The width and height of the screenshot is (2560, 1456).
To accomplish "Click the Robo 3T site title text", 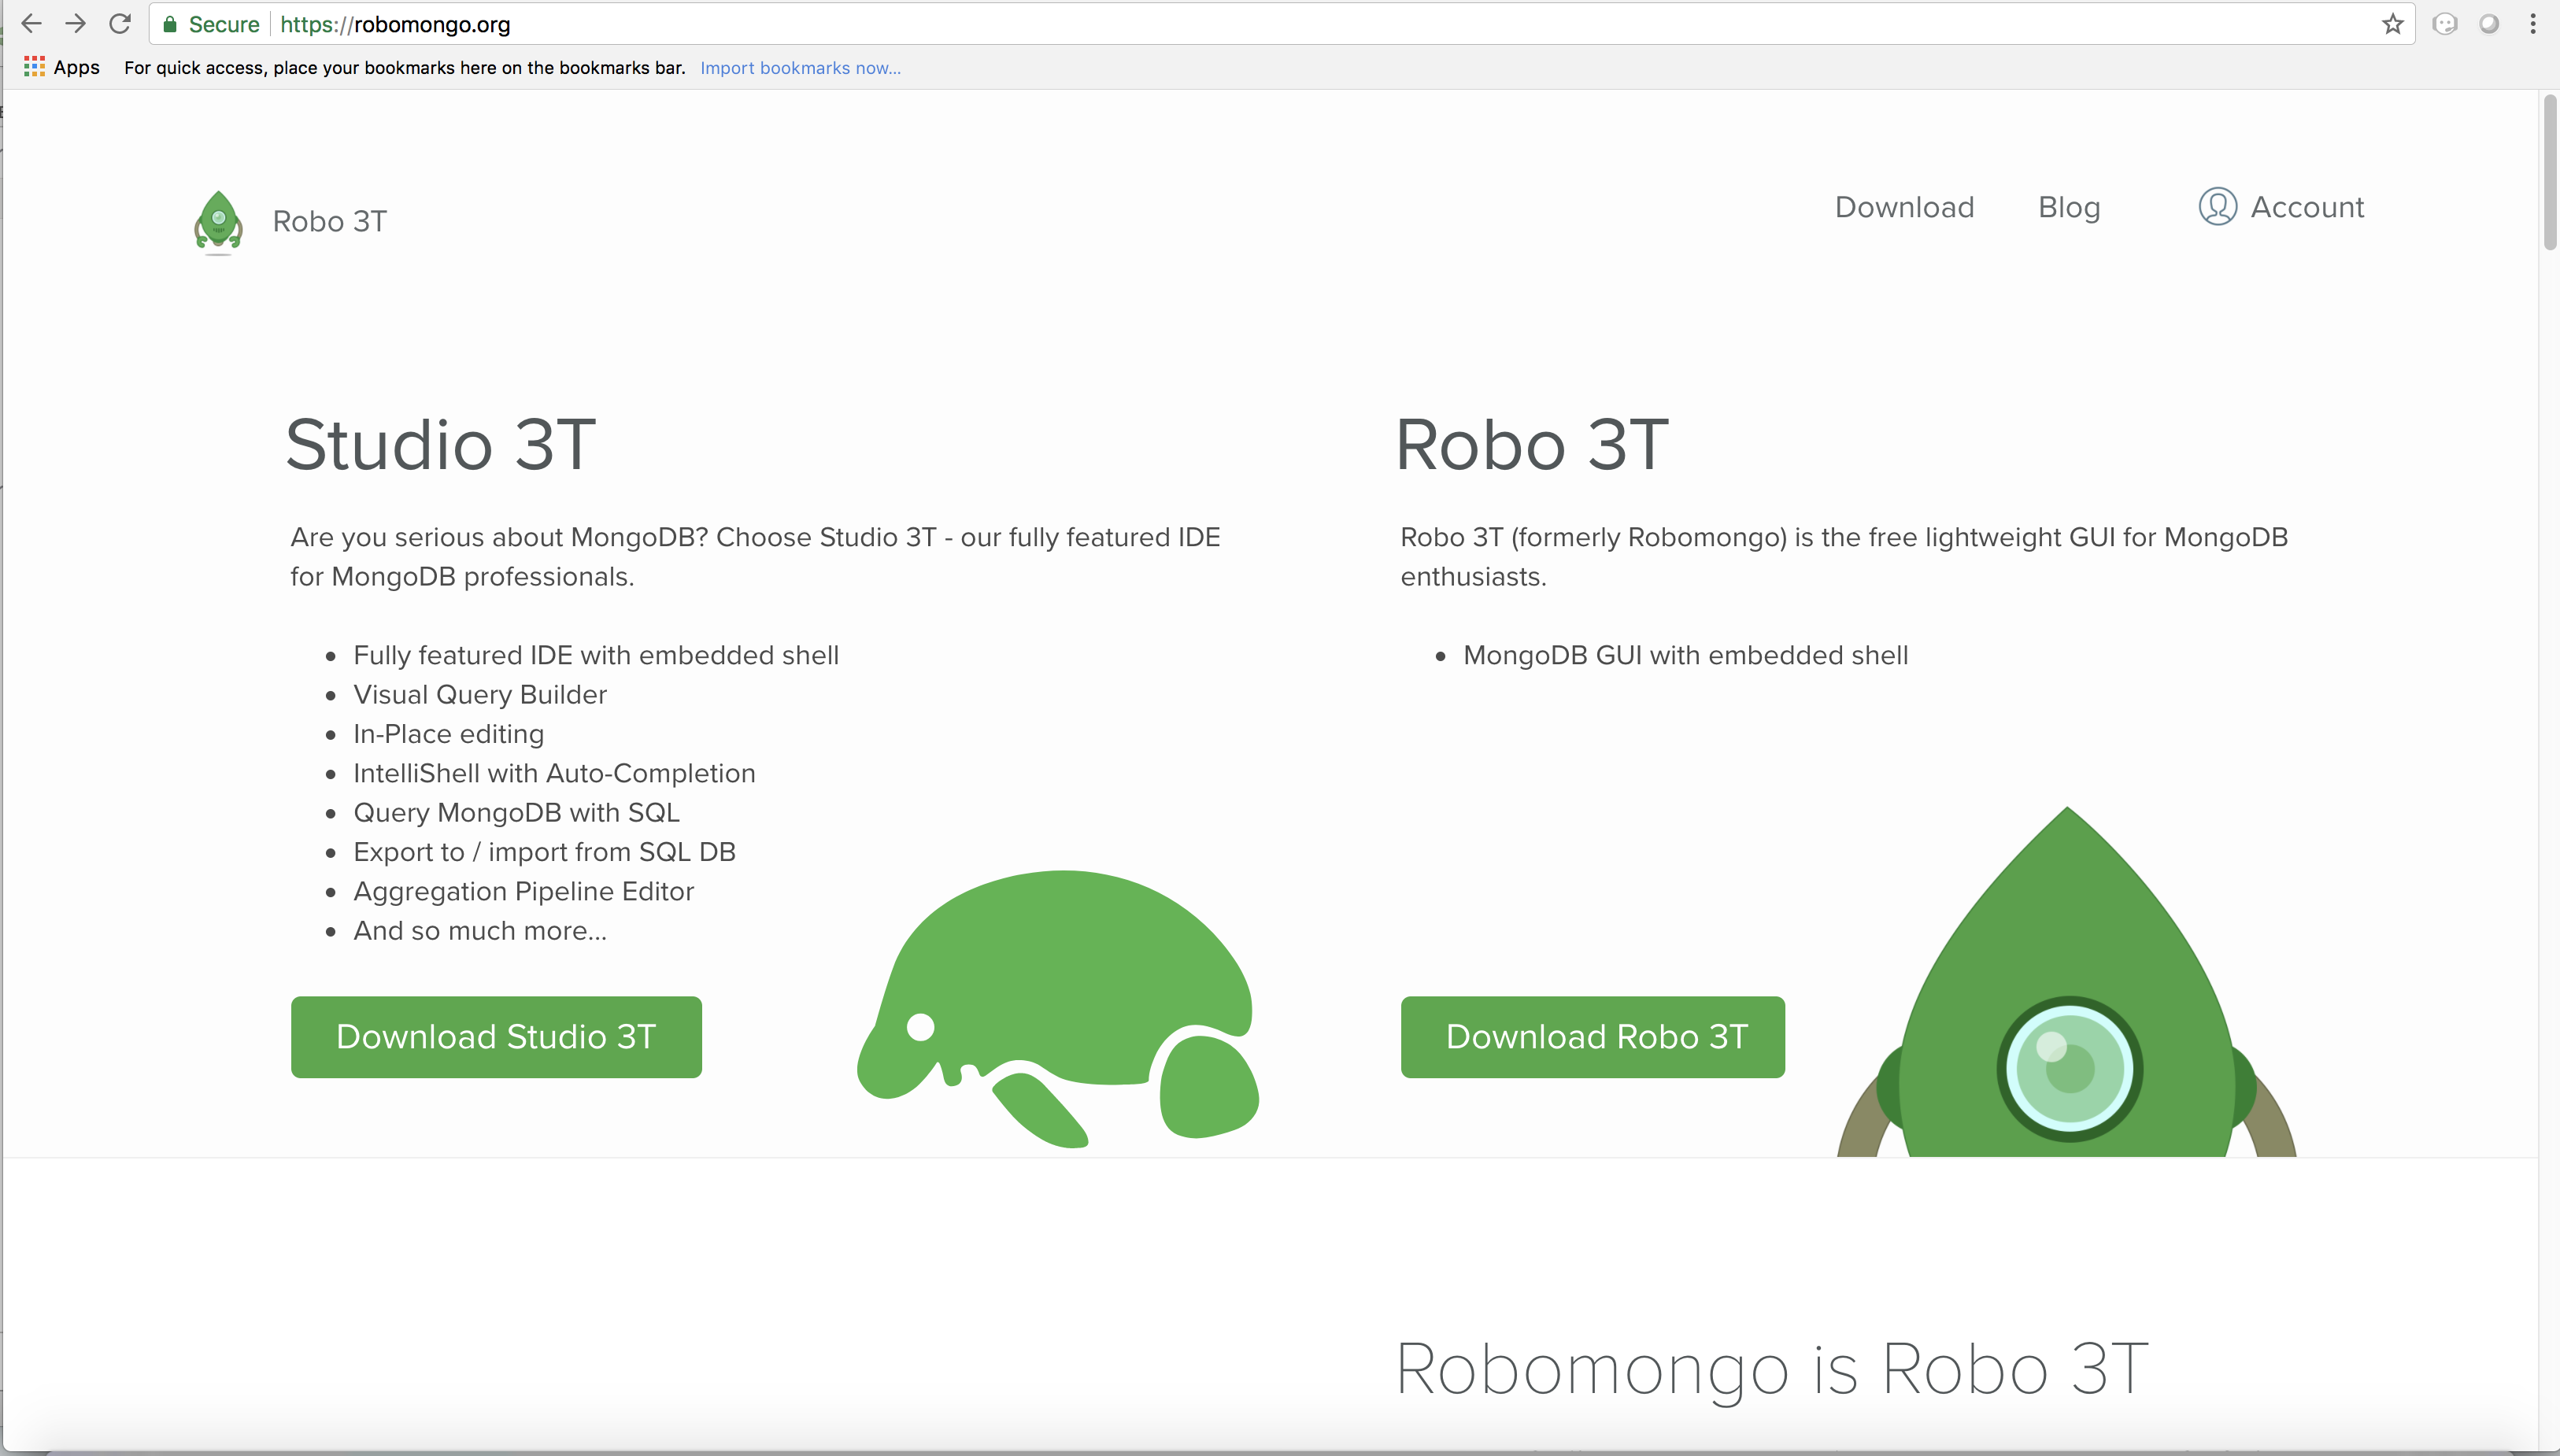I will tap(329, 221).
